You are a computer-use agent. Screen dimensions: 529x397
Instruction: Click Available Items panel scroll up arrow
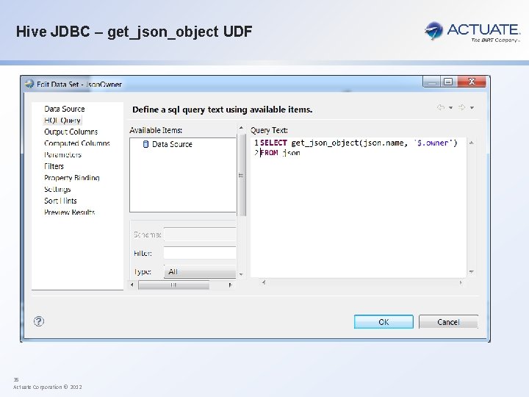point(241,128)
